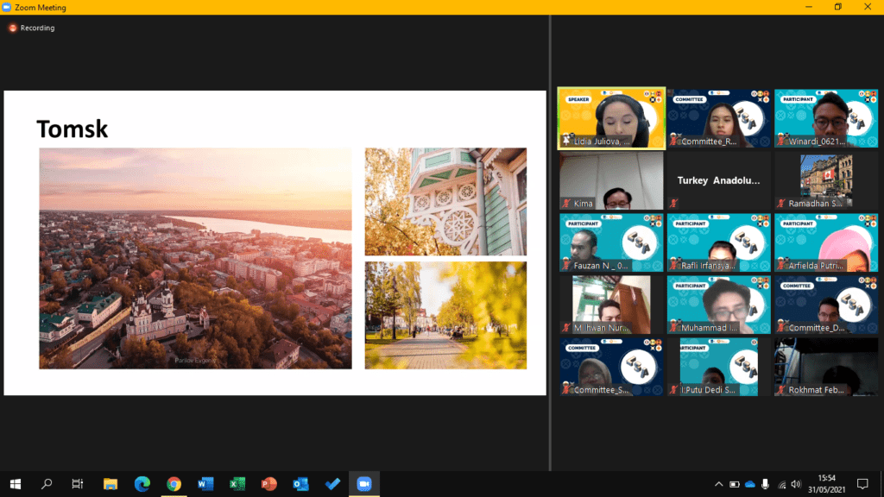
Task: Expand hidden system tray icons chevron
Action: [x=718, y=484]
